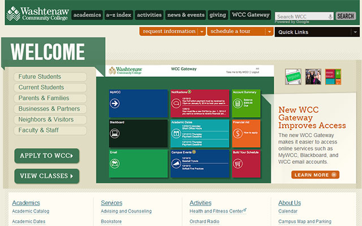Click the Financial Aid dollar icon
This screenshot has height=226, width=362.
click(238, 133)
